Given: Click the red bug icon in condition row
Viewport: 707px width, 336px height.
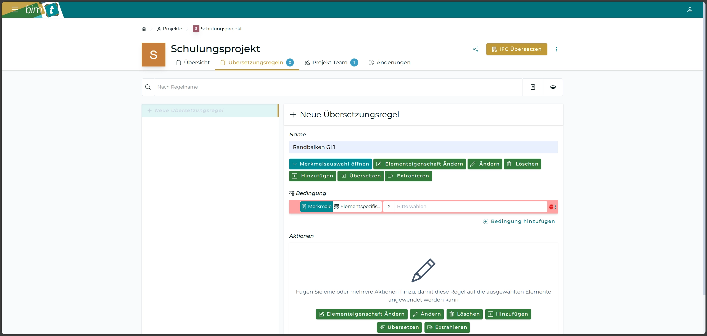Looking at the screenshot, I should pyautogui.click(x=551, y=207).
